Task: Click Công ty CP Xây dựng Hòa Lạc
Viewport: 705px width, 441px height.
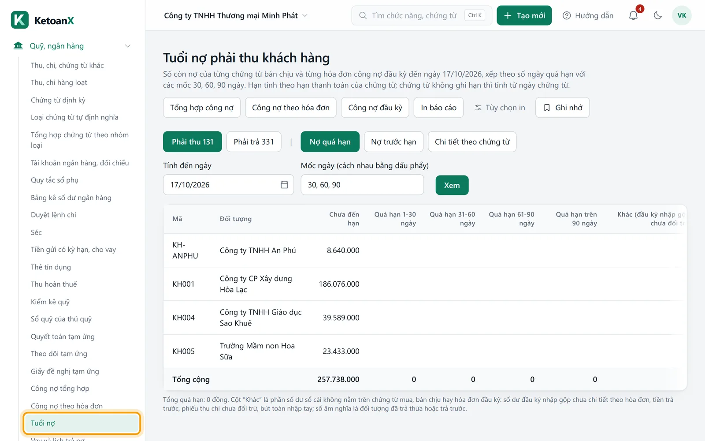Action: (256, 284)
